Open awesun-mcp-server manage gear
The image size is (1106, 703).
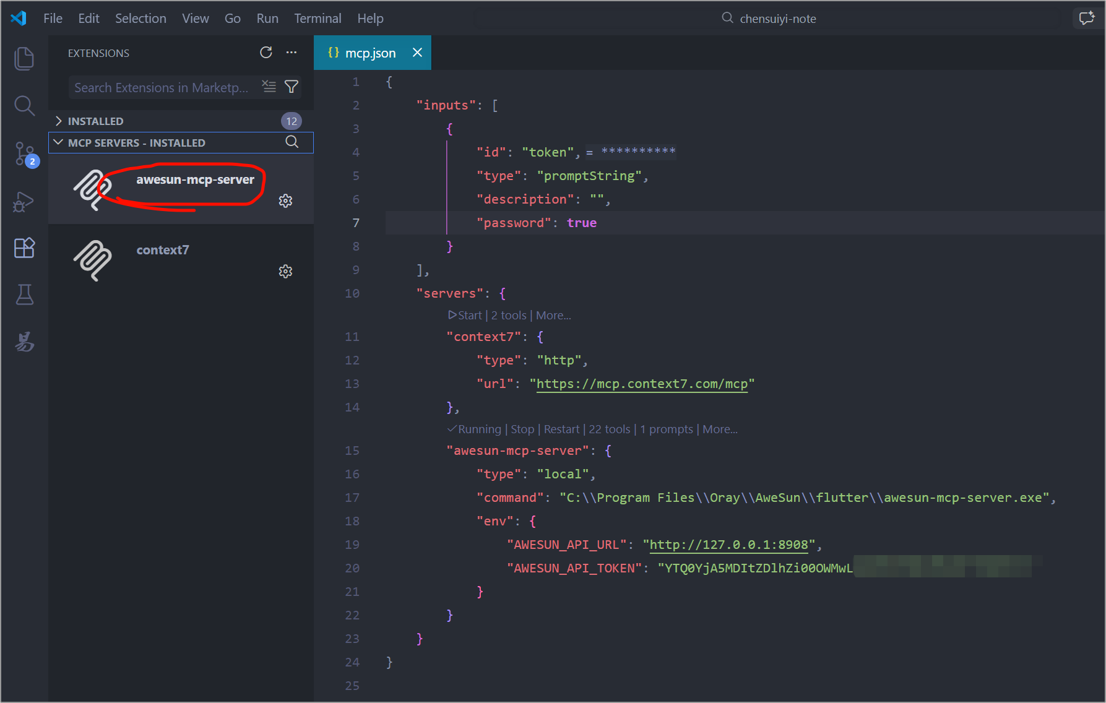click(x=285, y=201)
